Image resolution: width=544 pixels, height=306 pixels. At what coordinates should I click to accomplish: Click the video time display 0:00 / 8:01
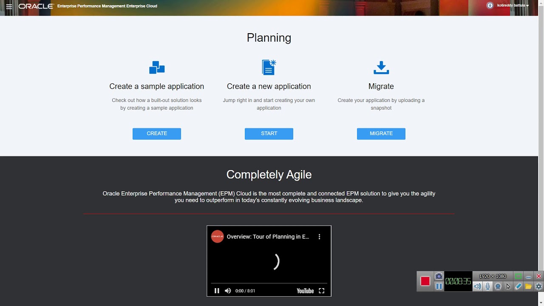point(245,291)
